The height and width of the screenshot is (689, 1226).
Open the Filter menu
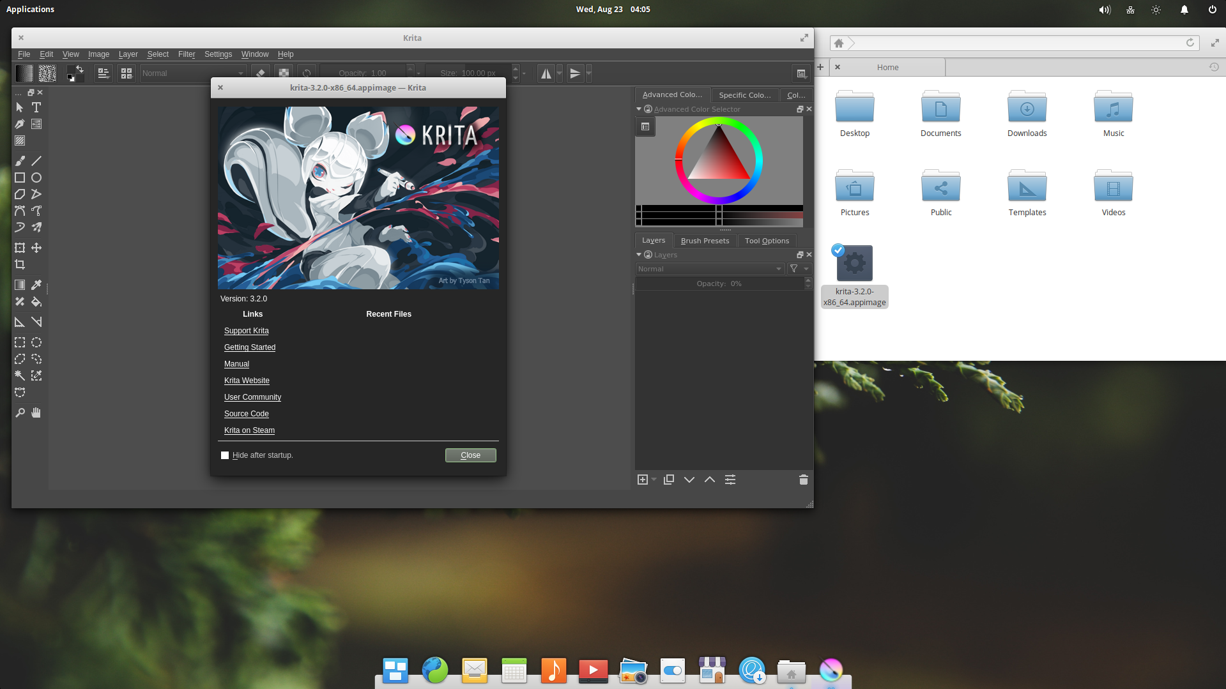pos(187,54)
